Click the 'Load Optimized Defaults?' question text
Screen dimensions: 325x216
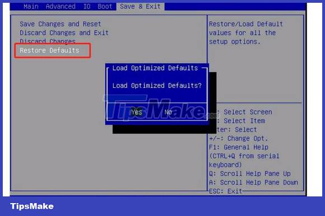click(x=157, y=86)
